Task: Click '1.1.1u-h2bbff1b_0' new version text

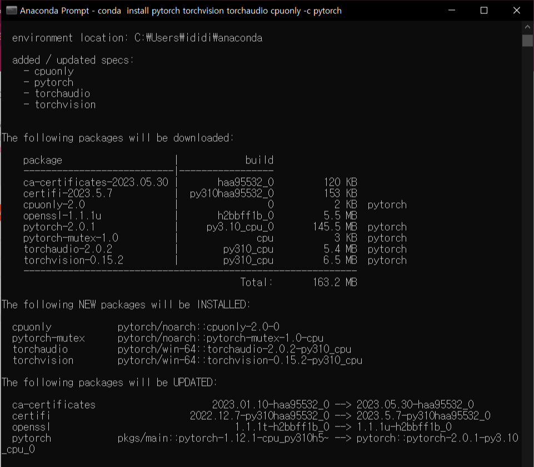Action: [404, 427]
